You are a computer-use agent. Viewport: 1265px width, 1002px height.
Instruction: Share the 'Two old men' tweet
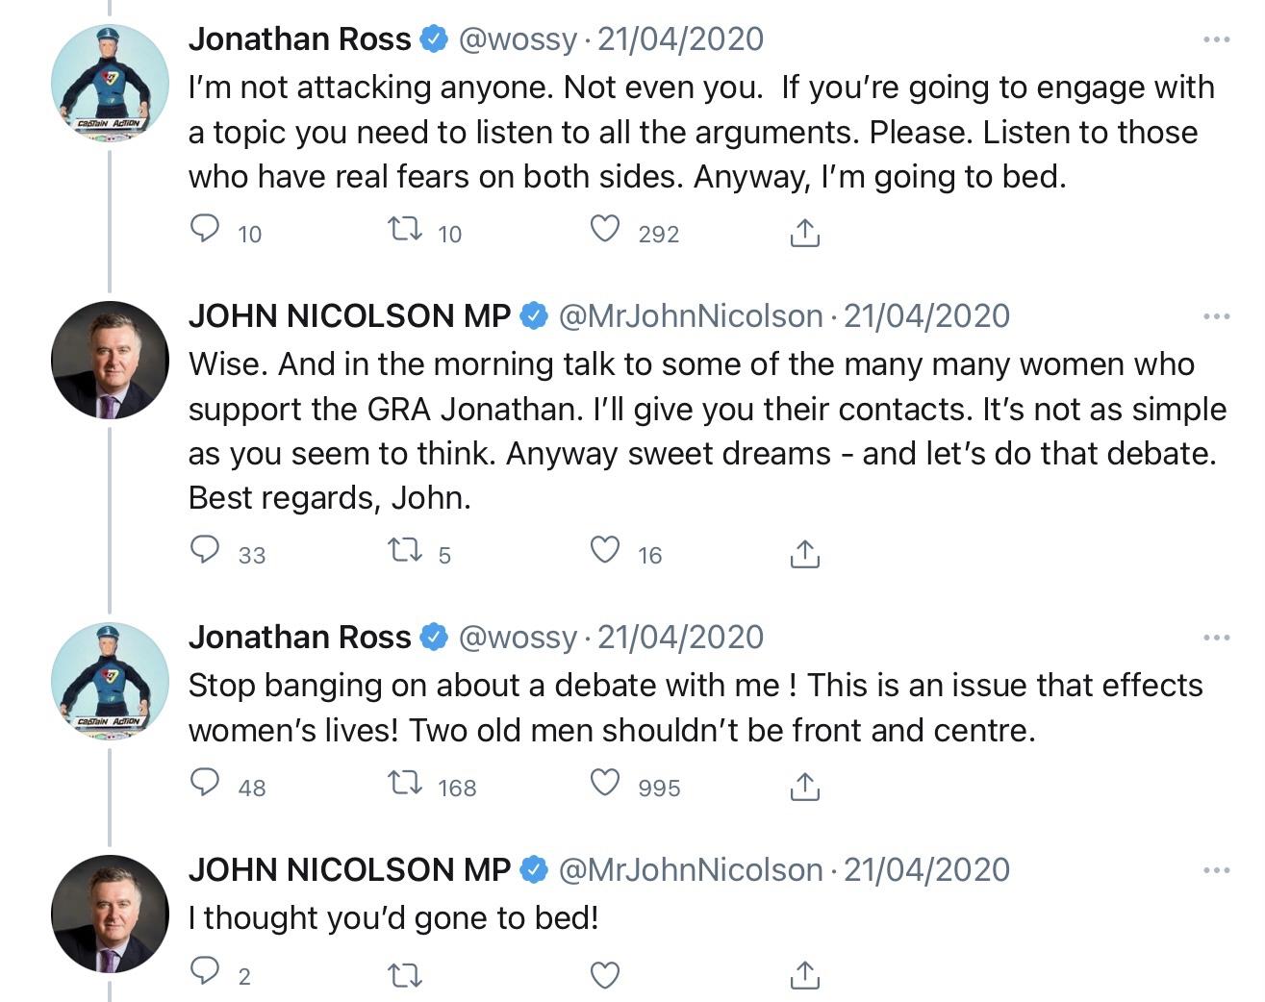[804, 786]
